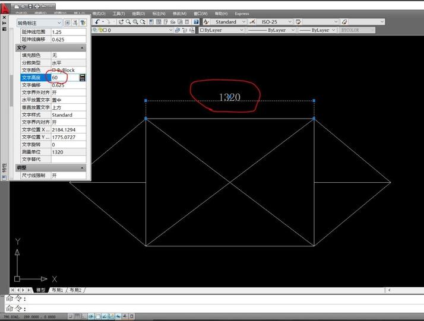Viewport: 424px width, 321px height.
Task: Open the Express menu
Action: tap(242, 14)
